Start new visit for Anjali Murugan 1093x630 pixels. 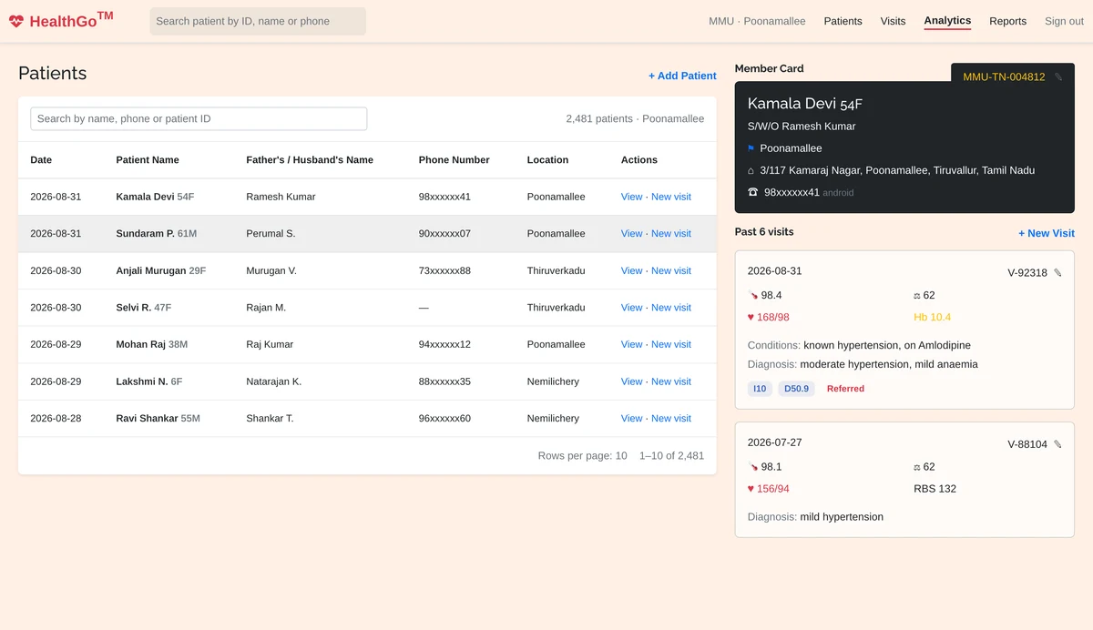pos(671,270)
